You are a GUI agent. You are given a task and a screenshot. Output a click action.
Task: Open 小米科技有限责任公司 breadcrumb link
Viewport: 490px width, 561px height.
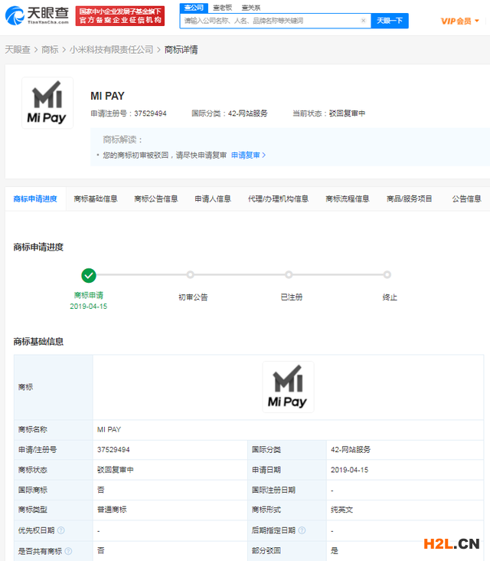click(111, 49)
